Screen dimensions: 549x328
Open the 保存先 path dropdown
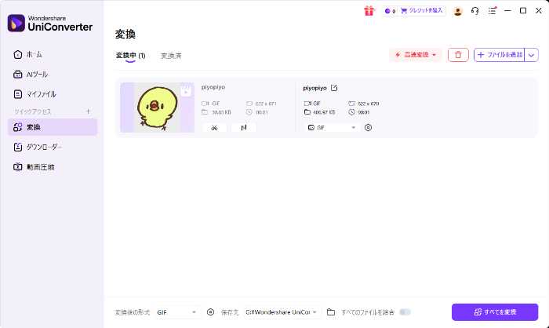[x=282, y=312]
